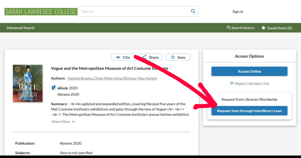Click the eBook format icon
Image resolution: width=301 pixels, height=158 pixels.
53,88
